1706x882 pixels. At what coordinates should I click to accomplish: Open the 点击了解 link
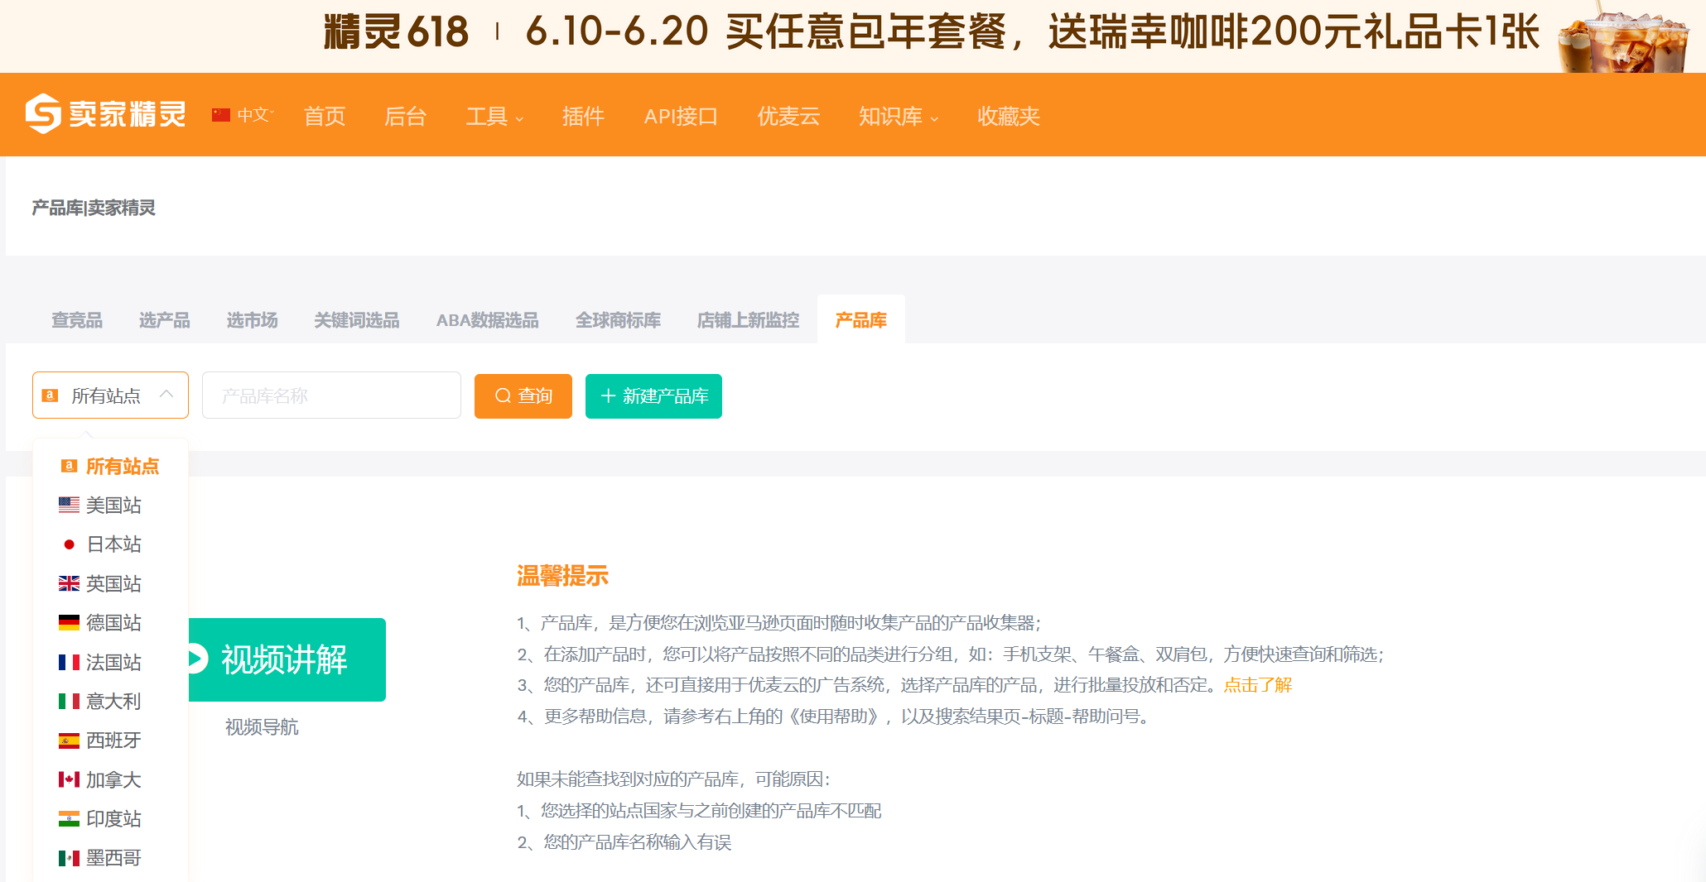pyautogui.click(x=1257, y=685)
